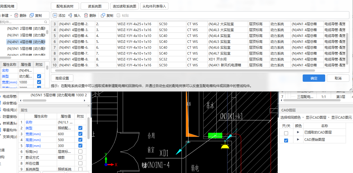Screen dimensions: 353x173
Task: Click 读系统图 button
Action: click(x=95, y=6)
